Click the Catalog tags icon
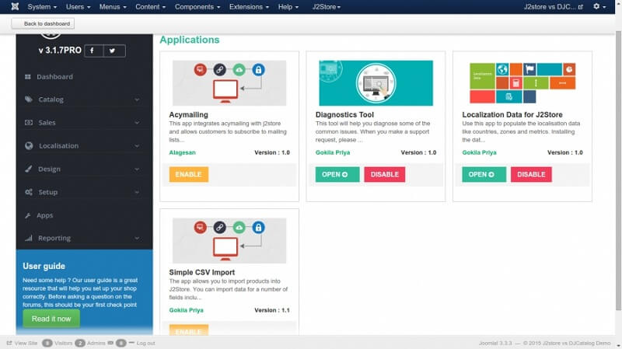 (29, 99)
